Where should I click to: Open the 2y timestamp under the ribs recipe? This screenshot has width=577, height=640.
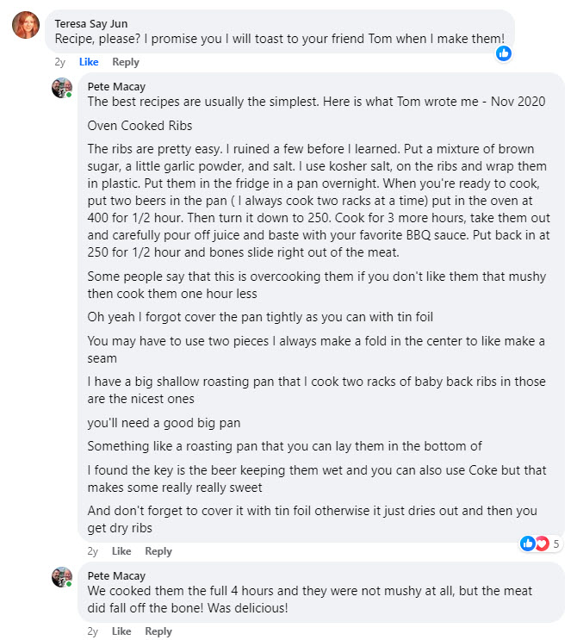click(x=93, y=551)
